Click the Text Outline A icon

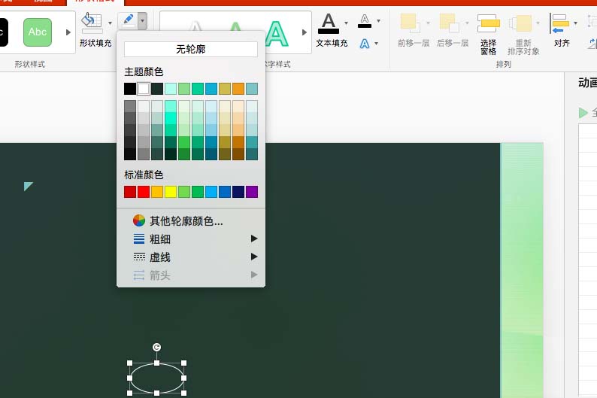(365, 21)
